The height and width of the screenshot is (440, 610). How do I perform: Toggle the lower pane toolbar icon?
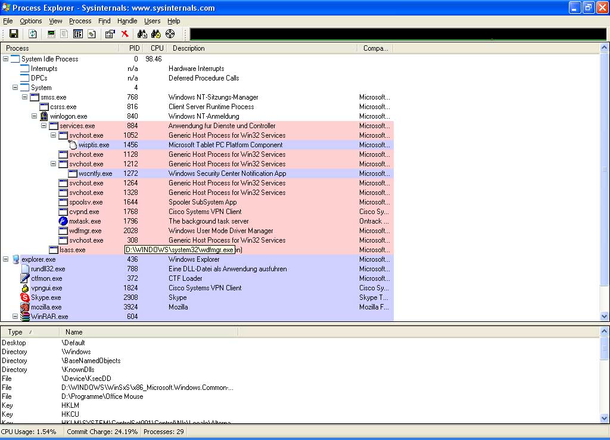tap(78, 34)
